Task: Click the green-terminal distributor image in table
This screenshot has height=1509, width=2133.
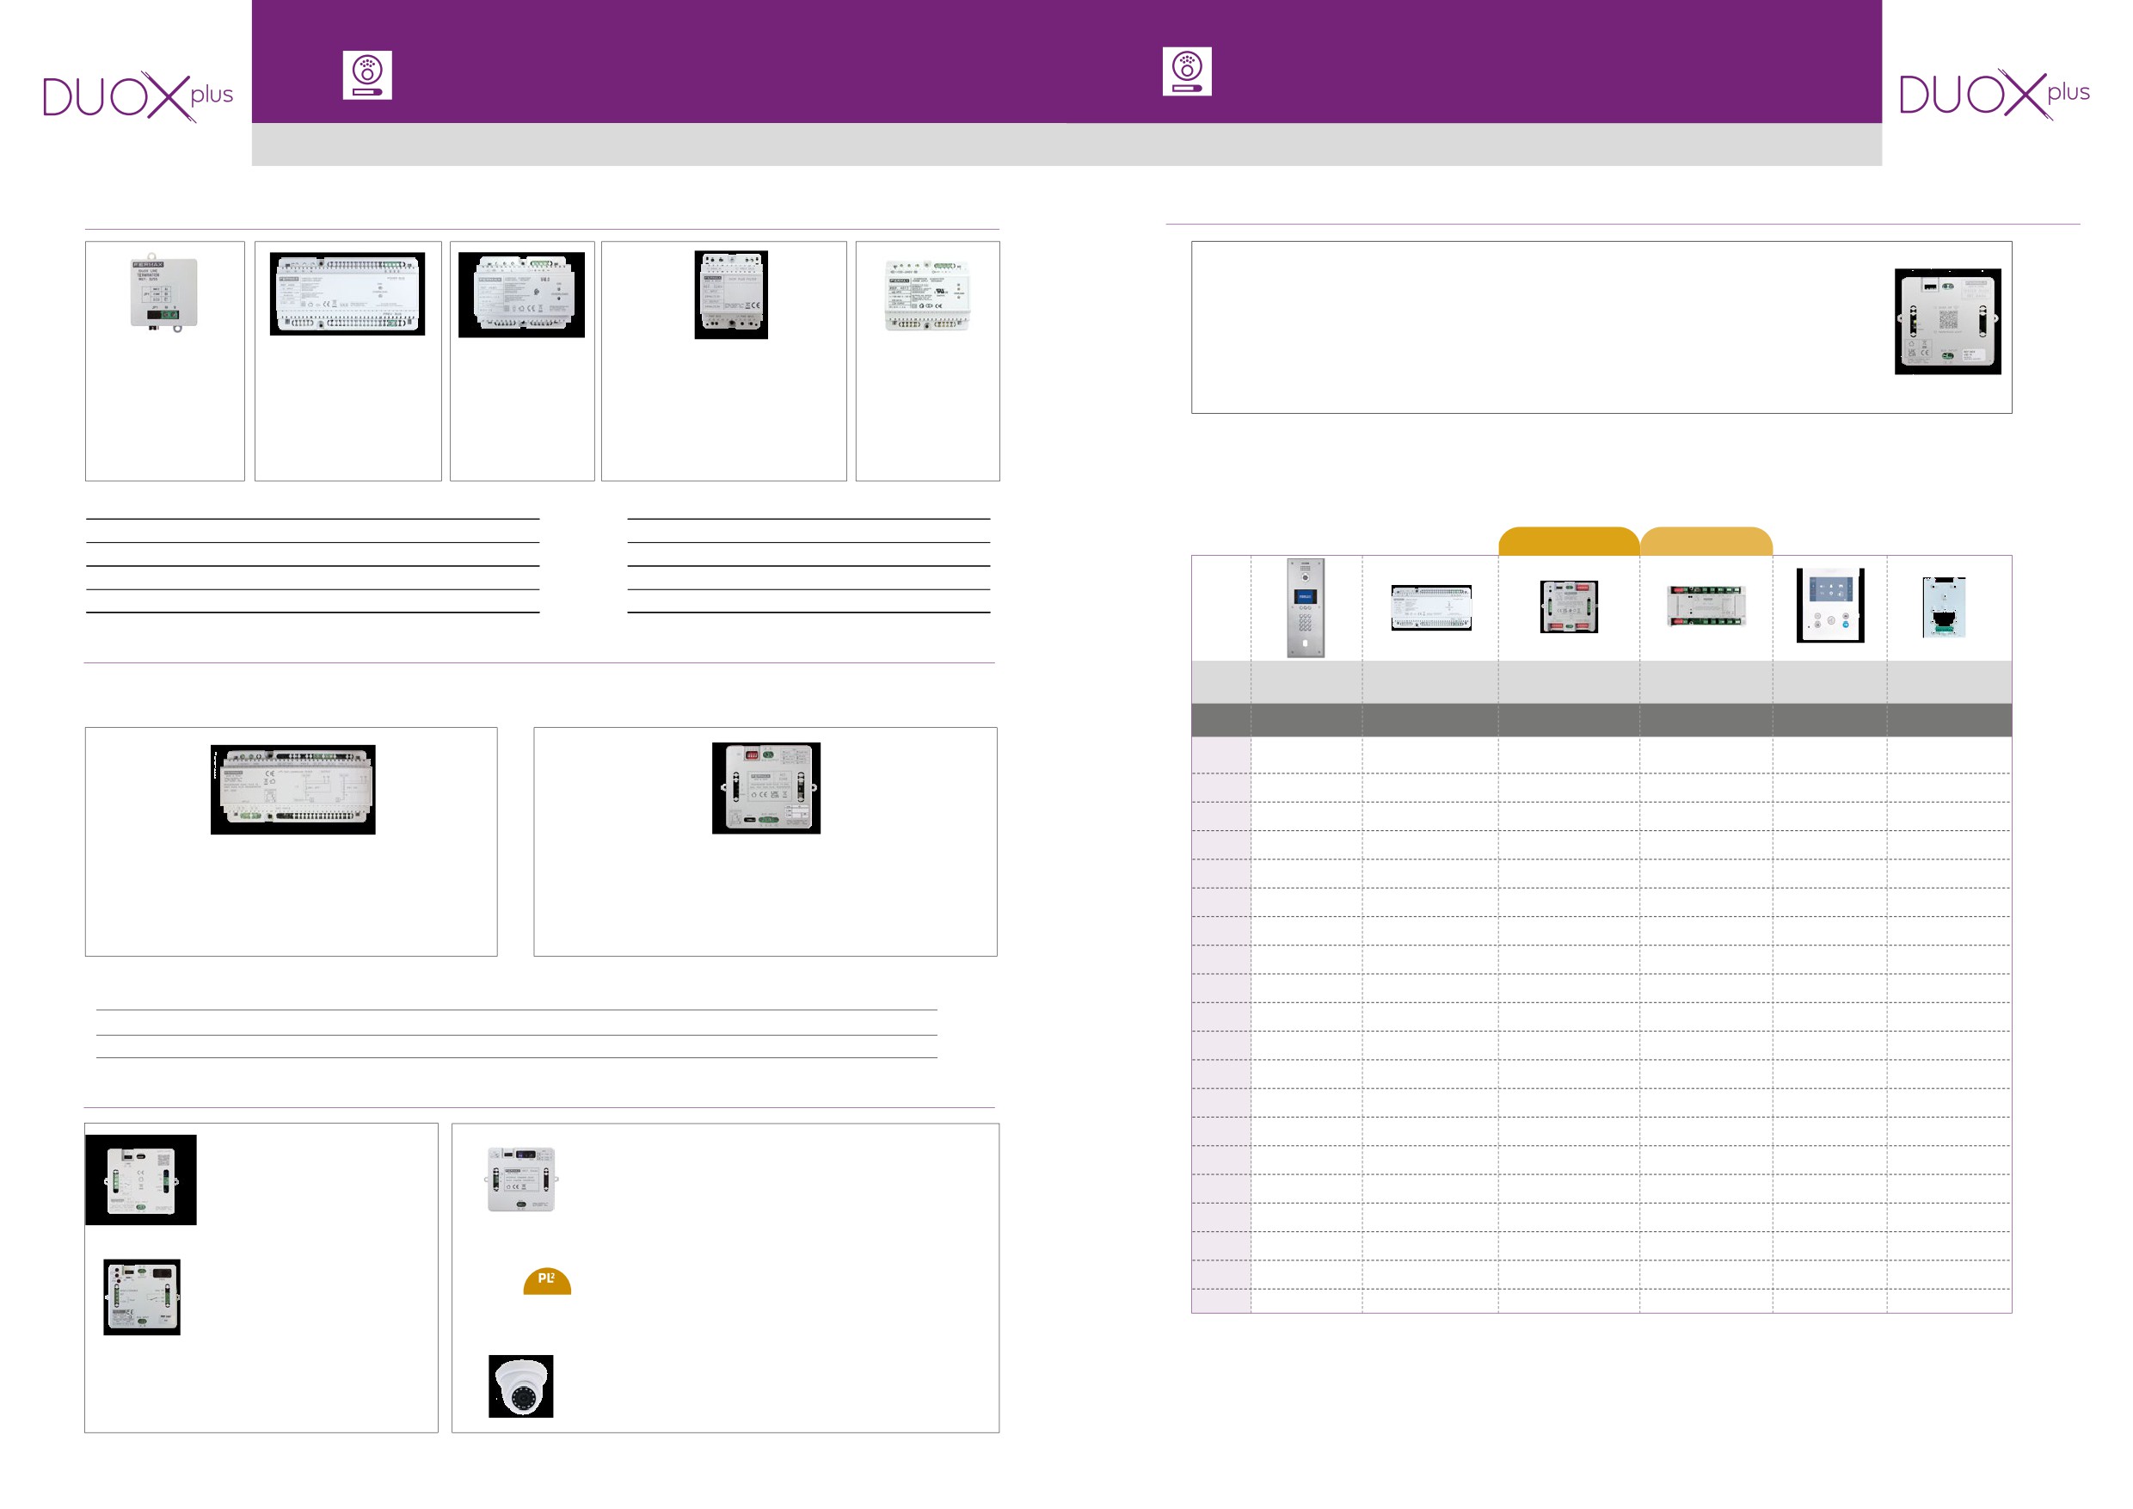Action: [1706, 606]
